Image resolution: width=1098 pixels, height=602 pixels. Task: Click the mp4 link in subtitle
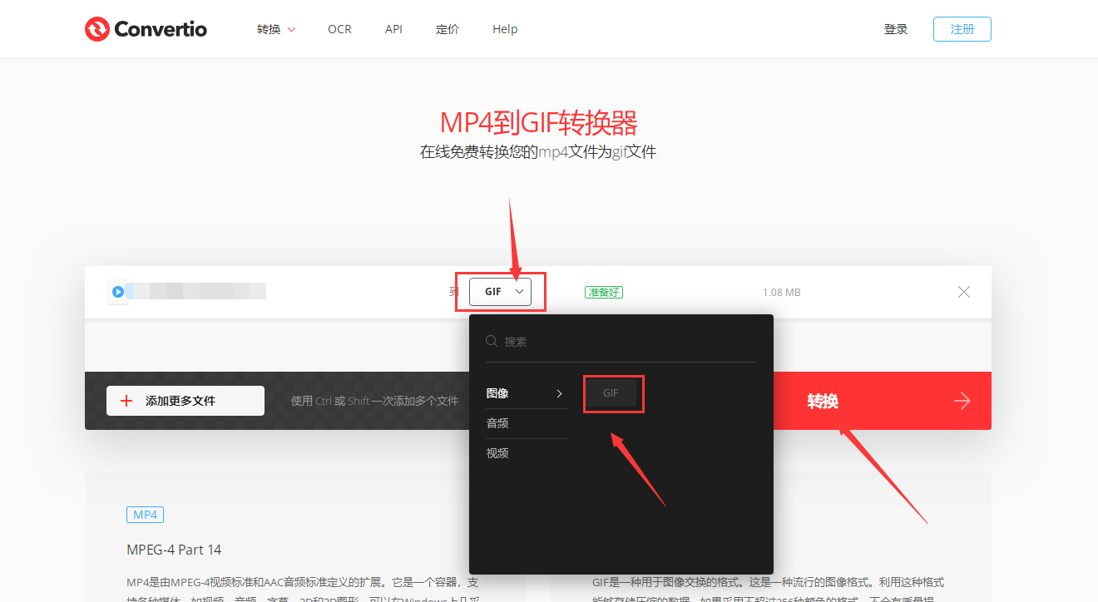coord(553,152)
